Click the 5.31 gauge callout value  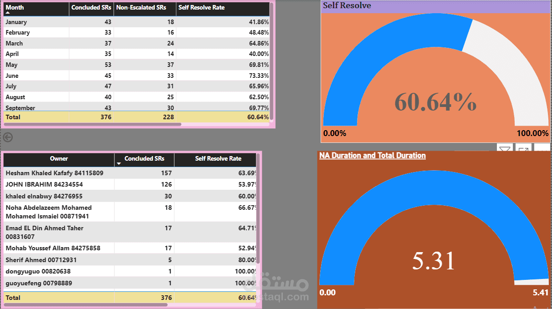point(434,260)
